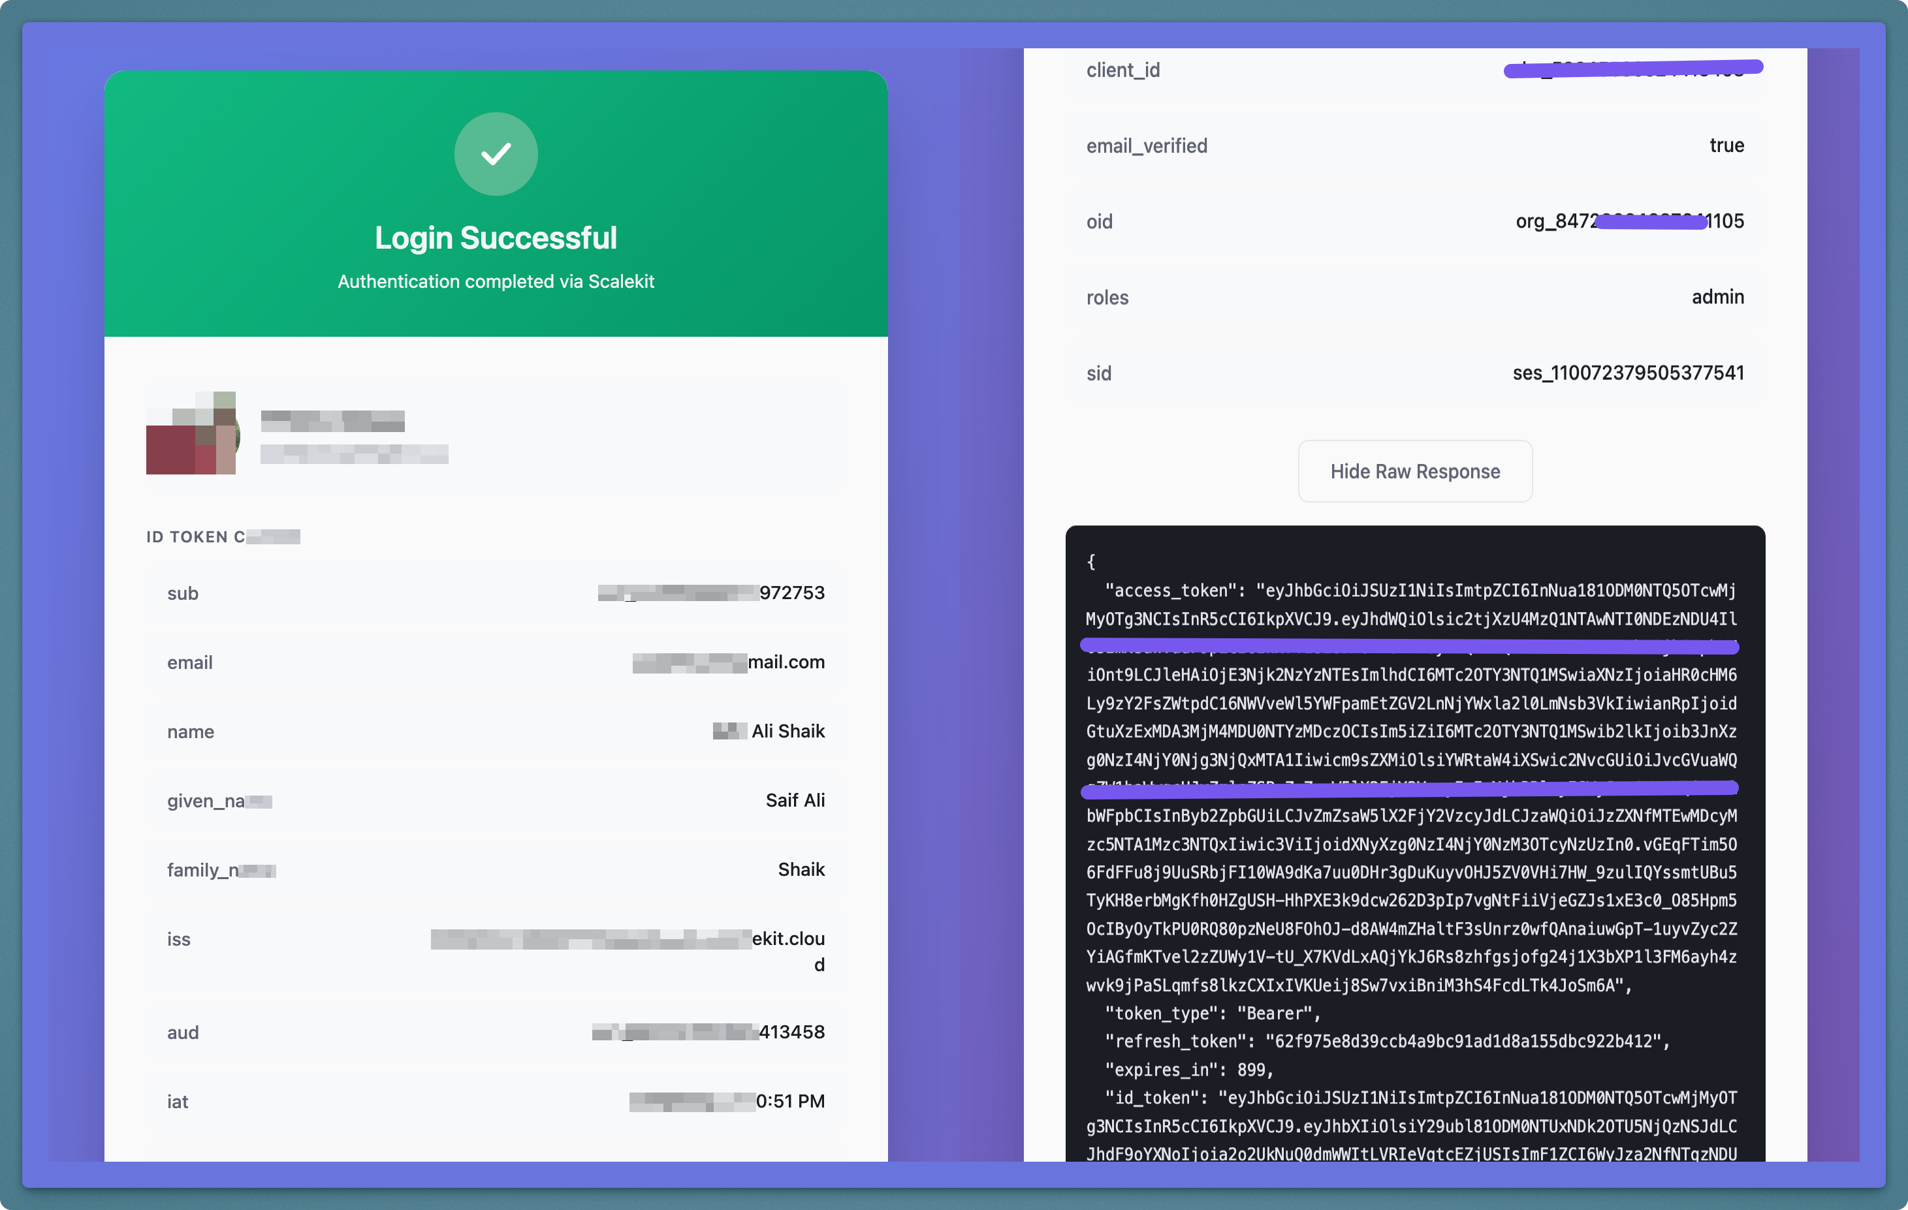Click the Login Successful header banner
This screenshot has height=1210, width=1908.
[x=495, y=237]
